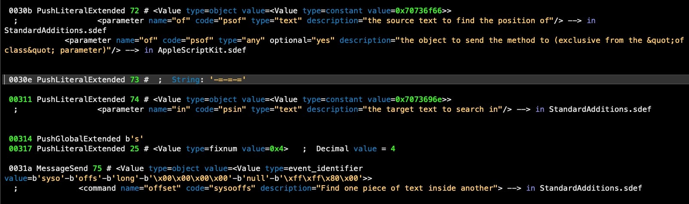This screenshot has width=689, height=204.
Task: Click description "the target text to search in"
Action: [x=432, y=109]
